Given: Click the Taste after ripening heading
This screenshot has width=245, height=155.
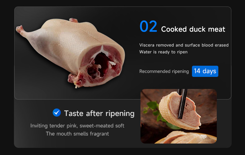Looking at the screenshot, I should coord(99,113).
